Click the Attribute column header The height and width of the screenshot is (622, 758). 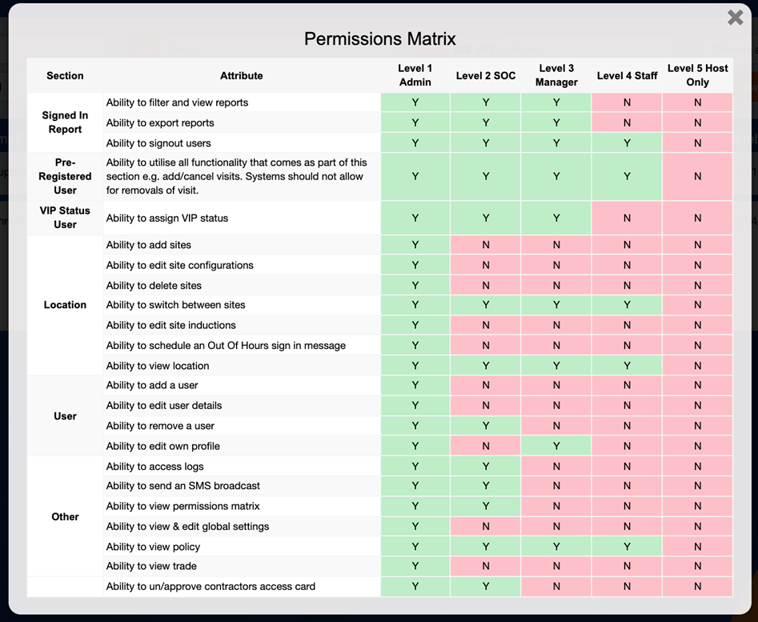tap(242, 75)
